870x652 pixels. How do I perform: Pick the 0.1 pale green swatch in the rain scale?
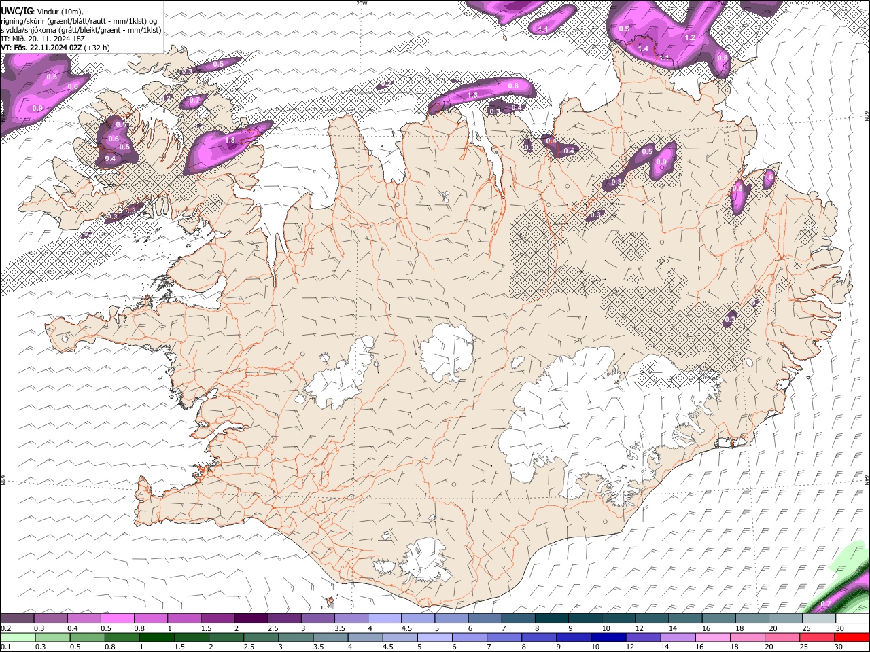click(x=18, y=637)
